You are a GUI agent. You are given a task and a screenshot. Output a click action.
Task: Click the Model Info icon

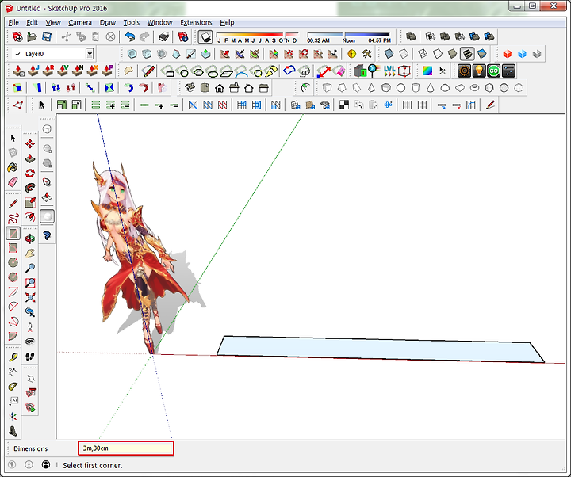coord(183,36)
